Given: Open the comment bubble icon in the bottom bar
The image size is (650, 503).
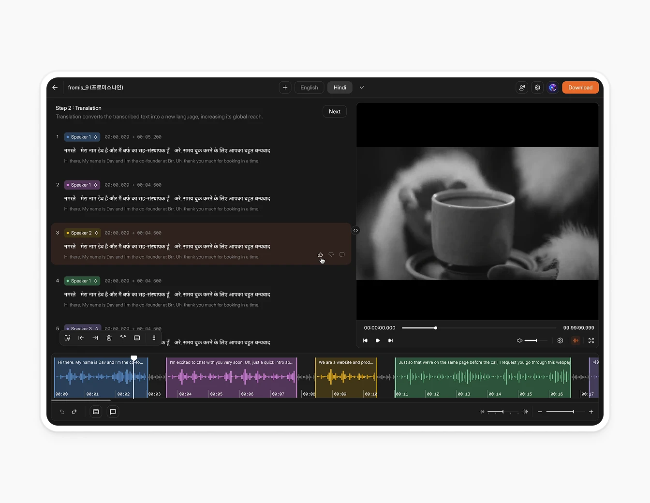Looking at the screenshot, I should coord(113,412).
